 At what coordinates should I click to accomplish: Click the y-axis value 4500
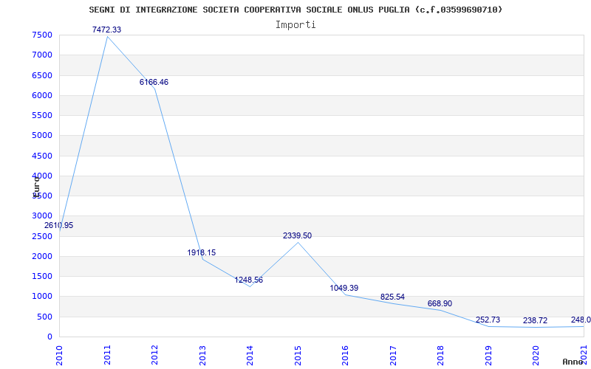point(42,156)
